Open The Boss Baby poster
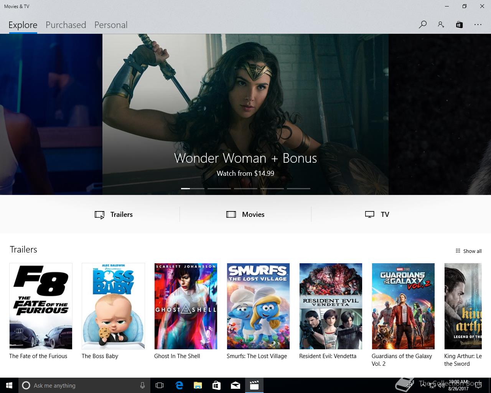491x393 pixels. [113, 306]
